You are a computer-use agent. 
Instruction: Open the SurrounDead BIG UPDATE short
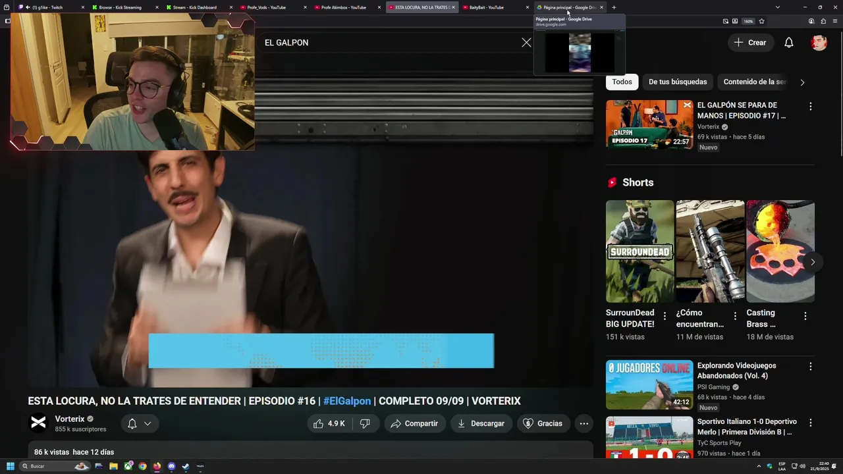pos(640,251)
